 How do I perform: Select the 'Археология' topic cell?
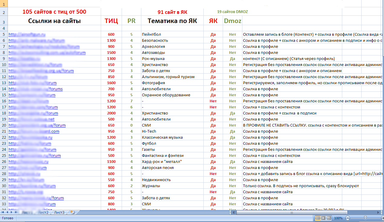point(172,46)
